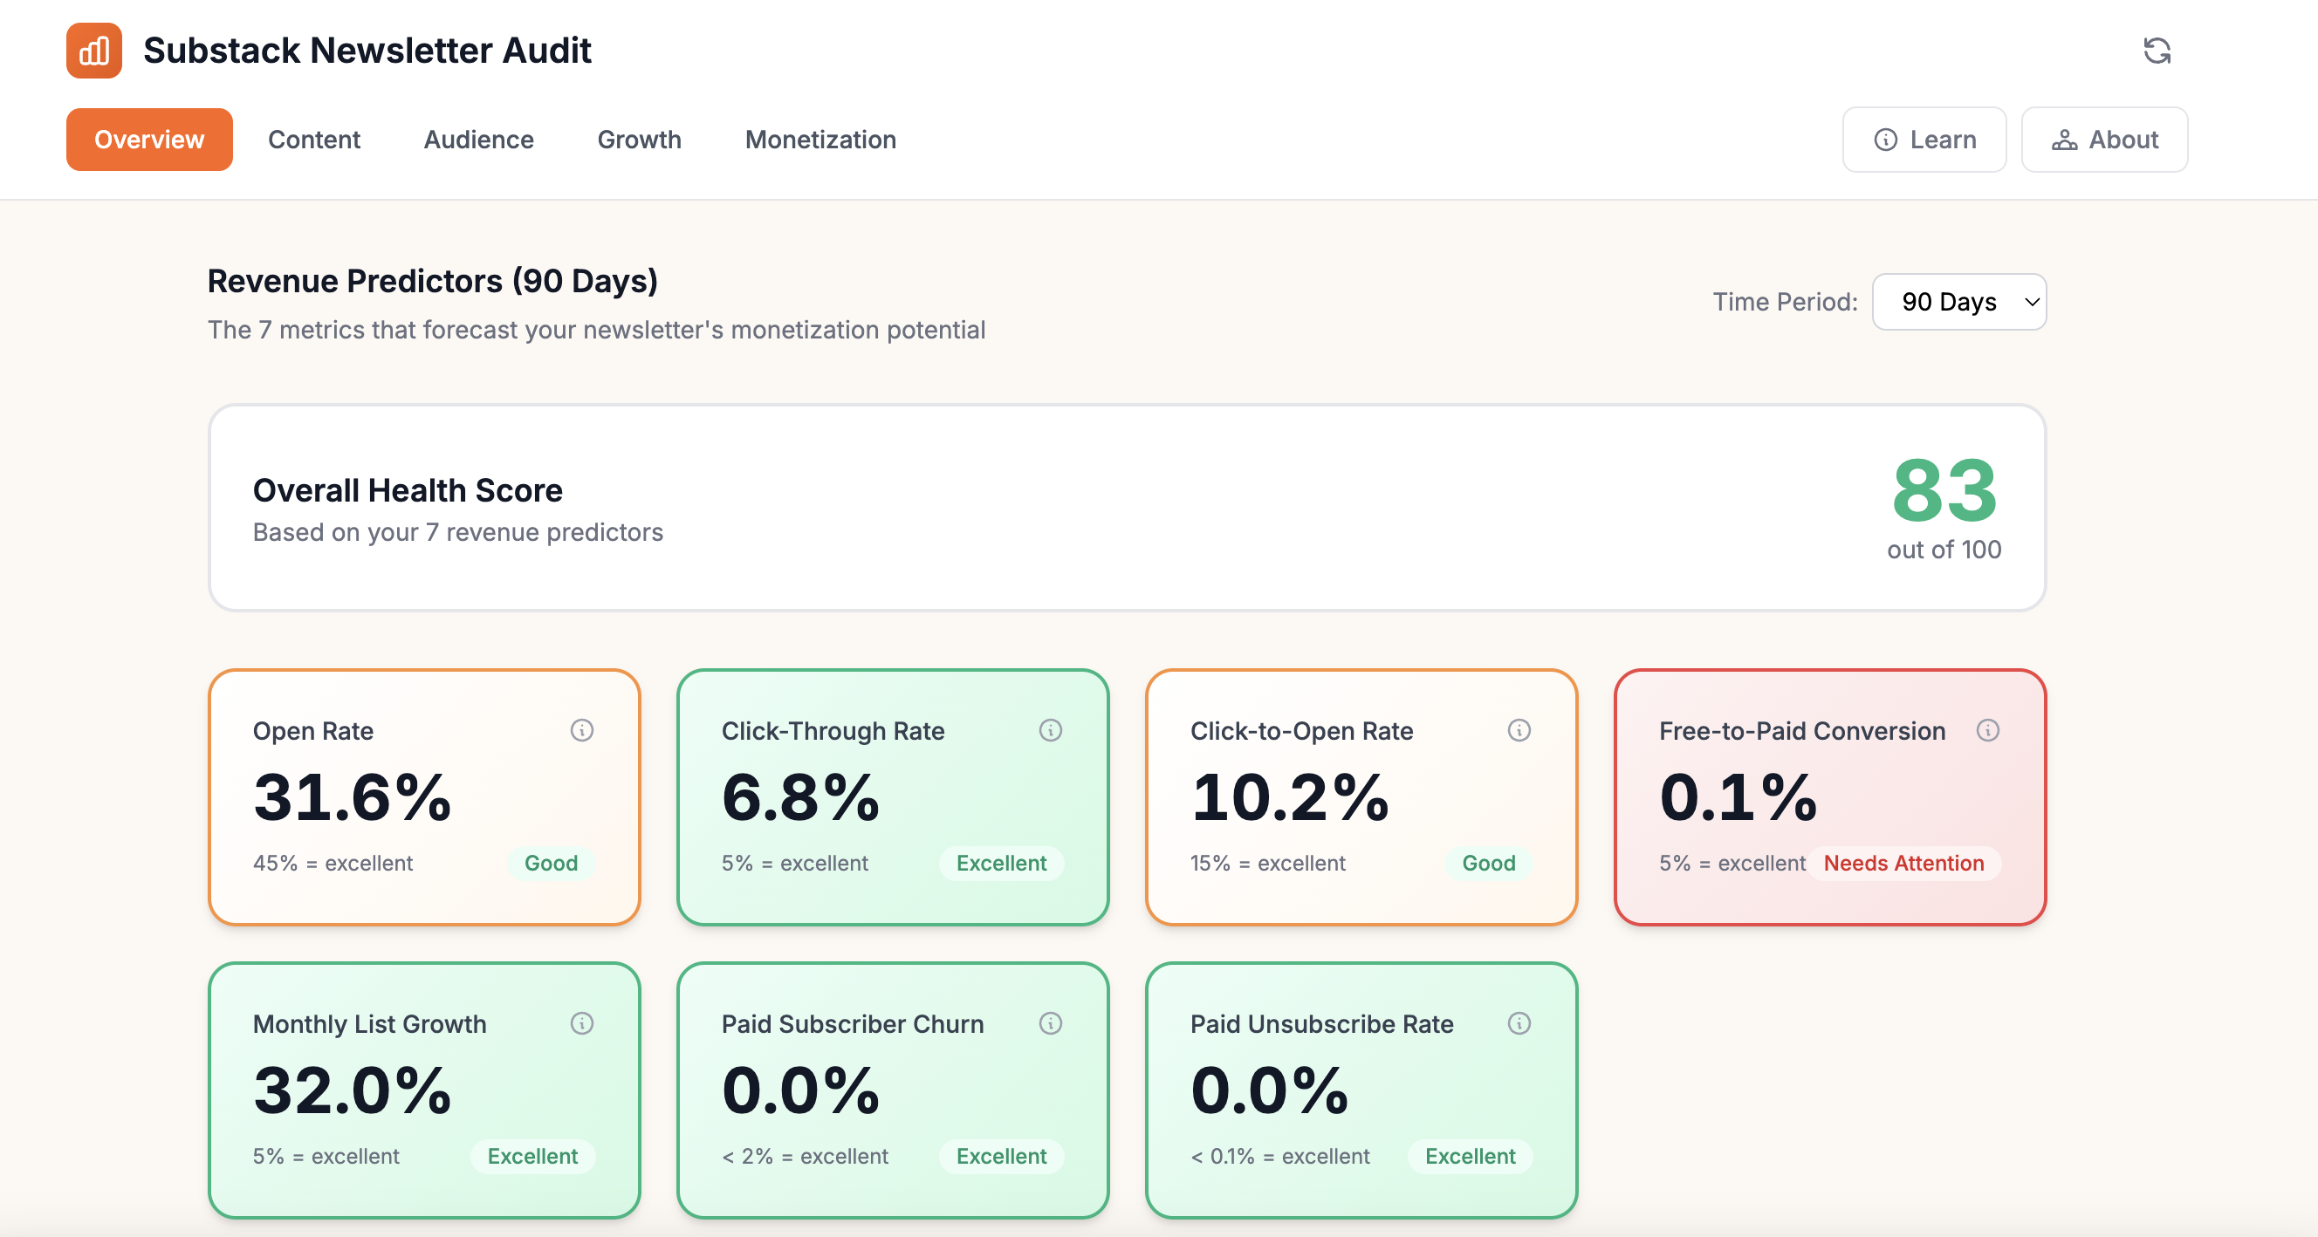Open info icon on Open Rate card
The height and width of the screenshot is (1237, 2318).
tap(581, 730)
